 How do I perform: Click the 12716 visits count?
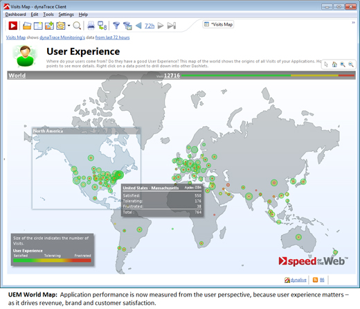pyautogui.click(x=172, y=76)
